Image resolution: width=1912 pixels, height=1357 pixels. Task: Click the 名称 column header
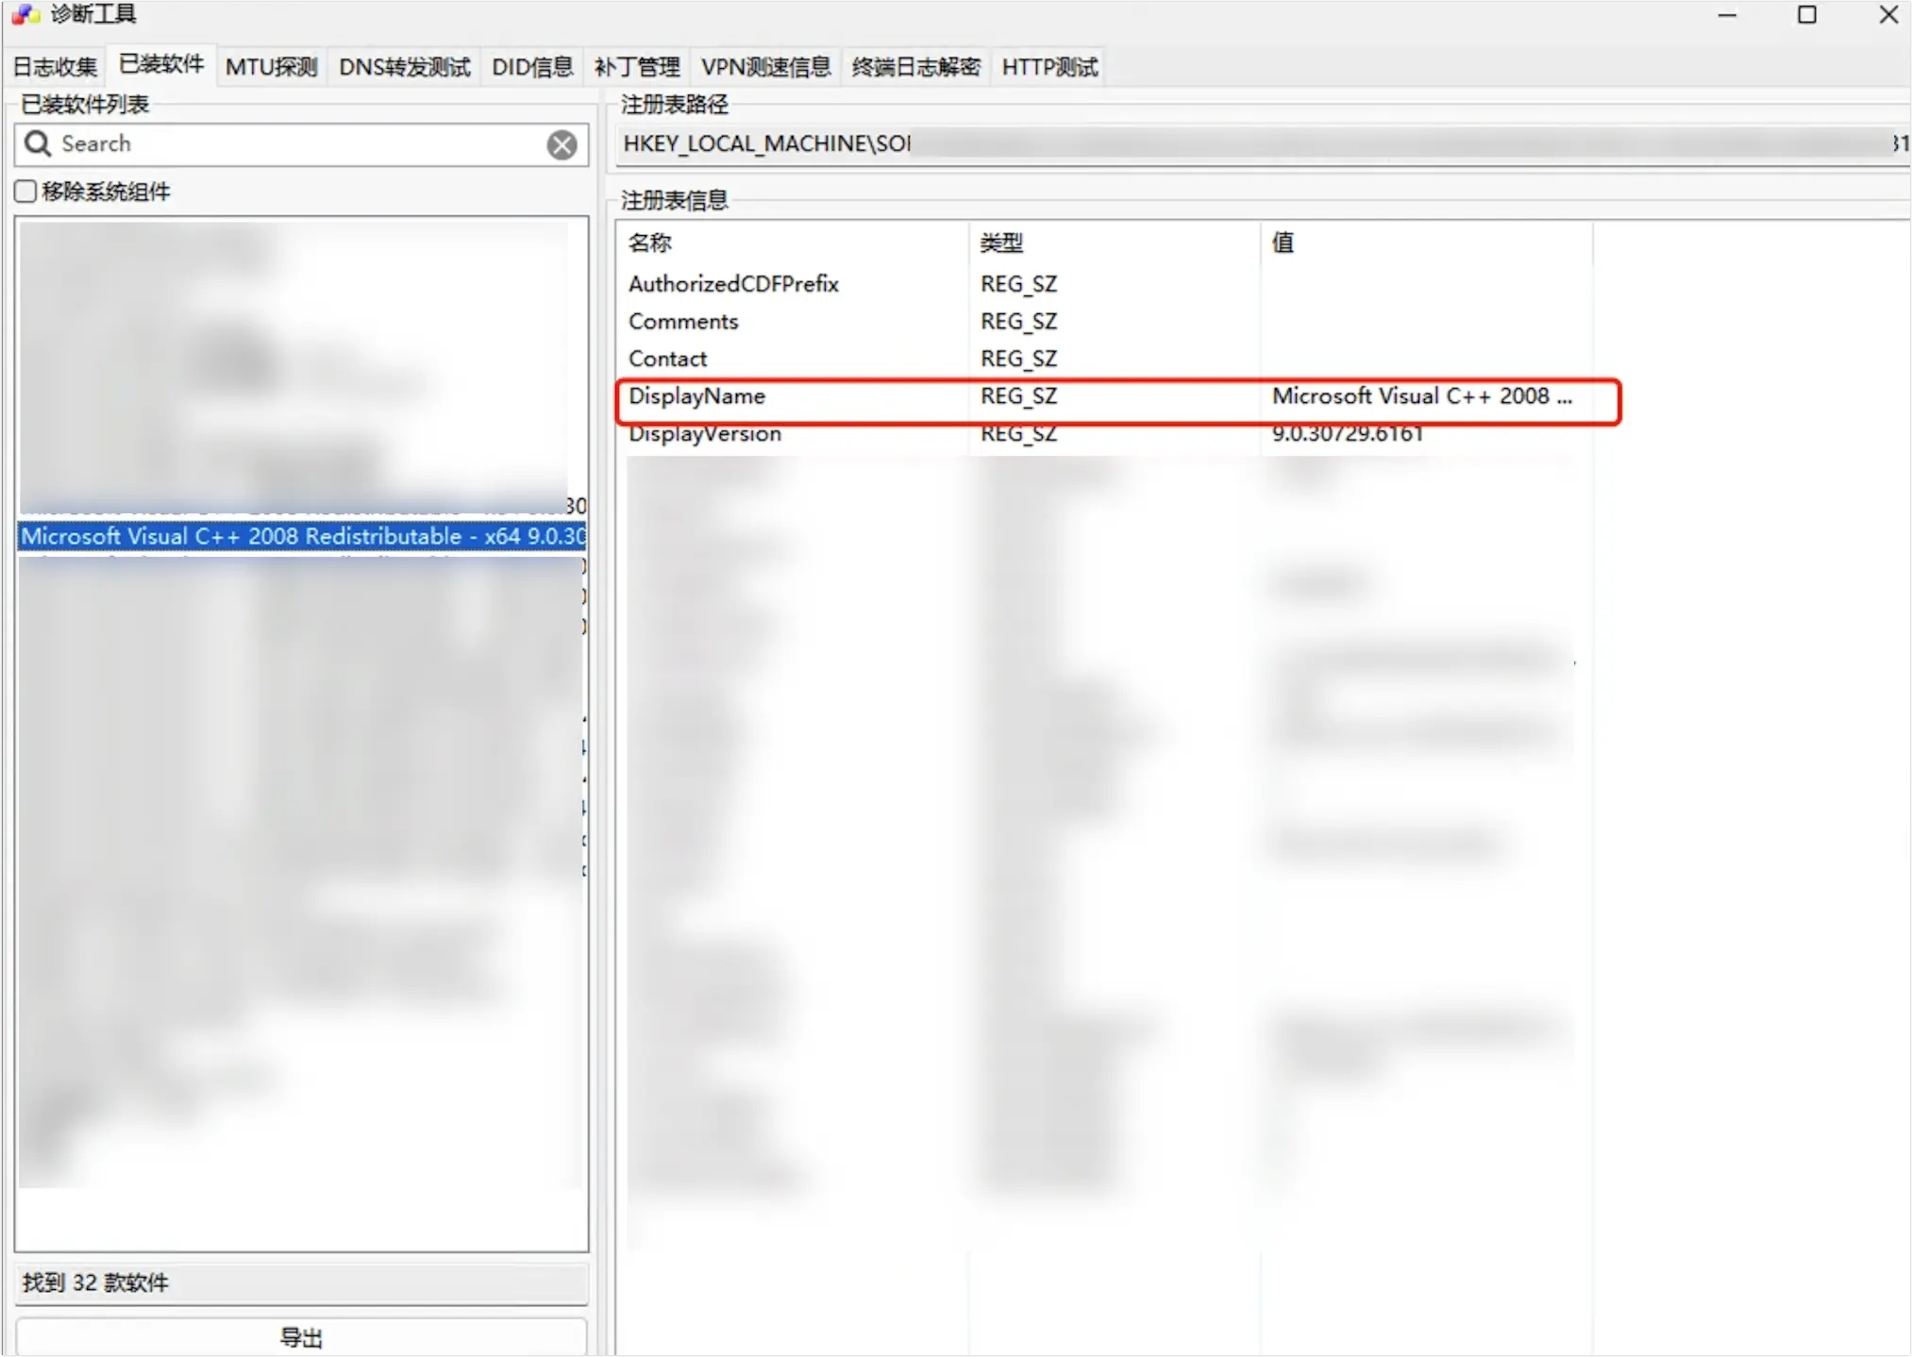click(x=793, y=243)
